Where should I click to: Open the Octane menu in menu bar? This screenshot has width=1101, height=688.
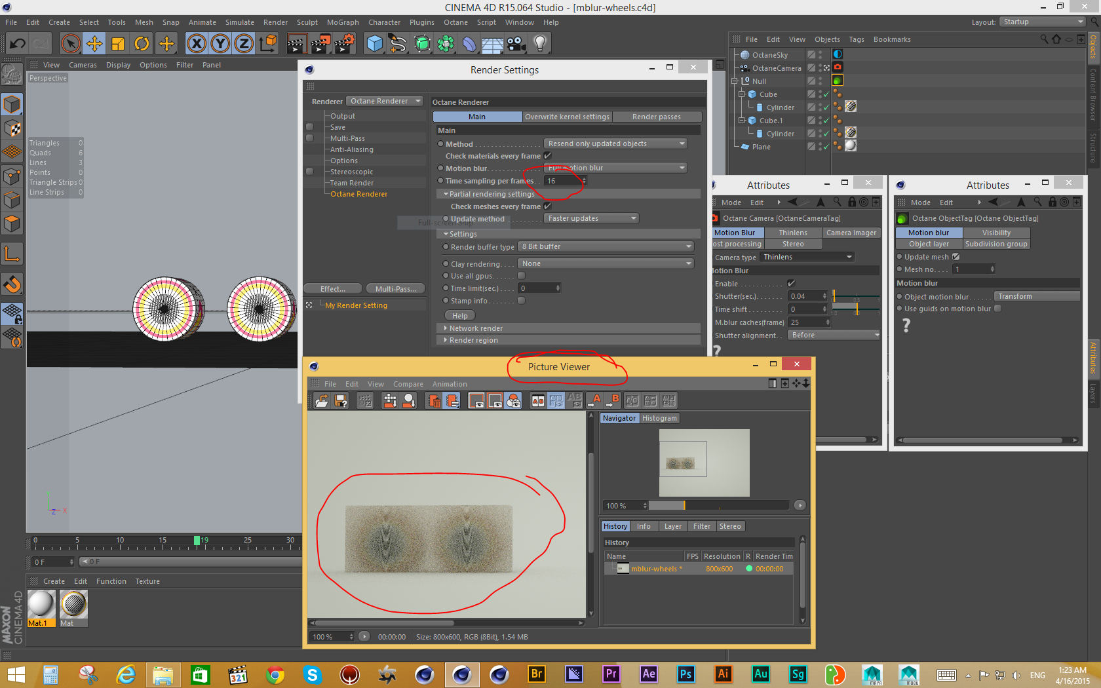455,22
